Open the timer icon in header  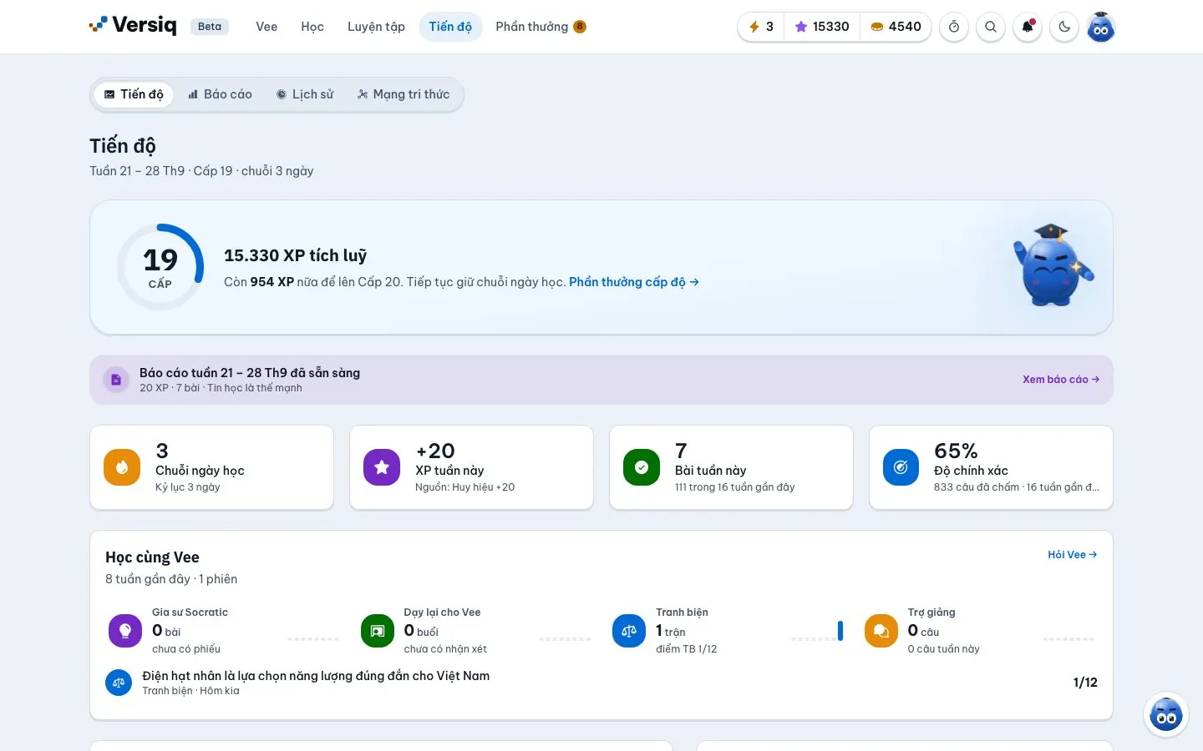(954, 27)
